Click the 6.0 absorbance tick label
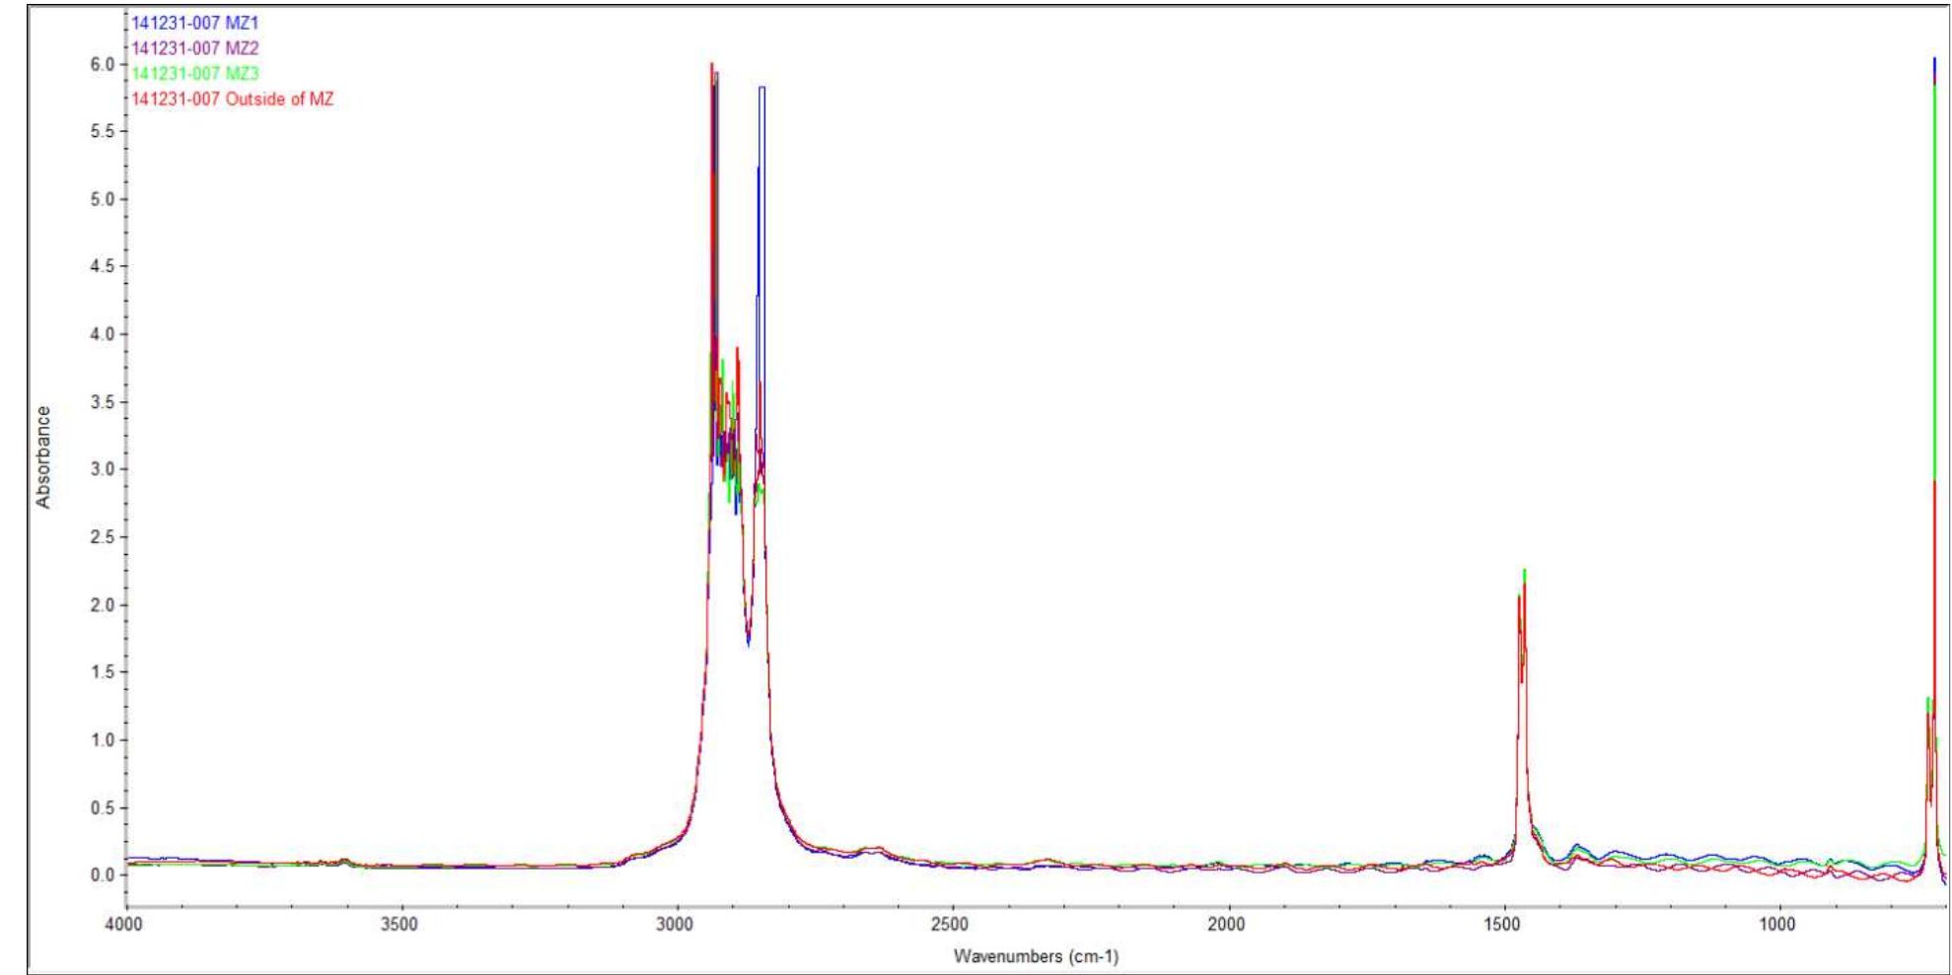This screenshot has height=975, width=1952. coord(103,64)
